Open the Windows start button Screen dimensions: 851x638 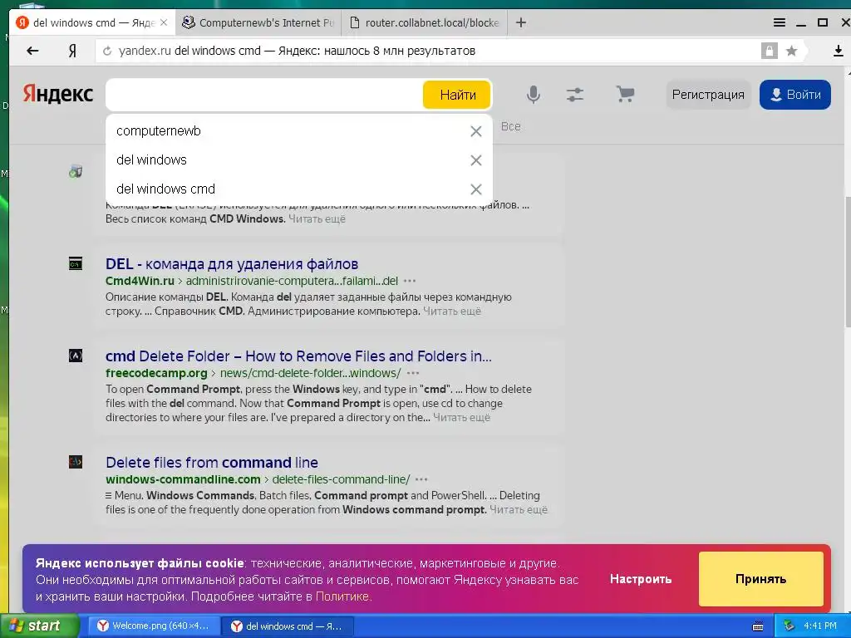(x=40, y=626)
